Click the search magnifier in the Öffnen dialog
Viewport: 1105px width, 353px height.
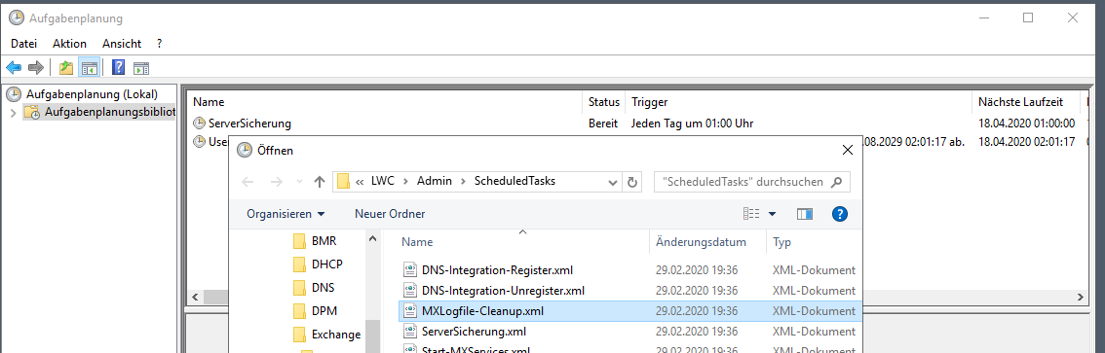click(x=836, y=182)
